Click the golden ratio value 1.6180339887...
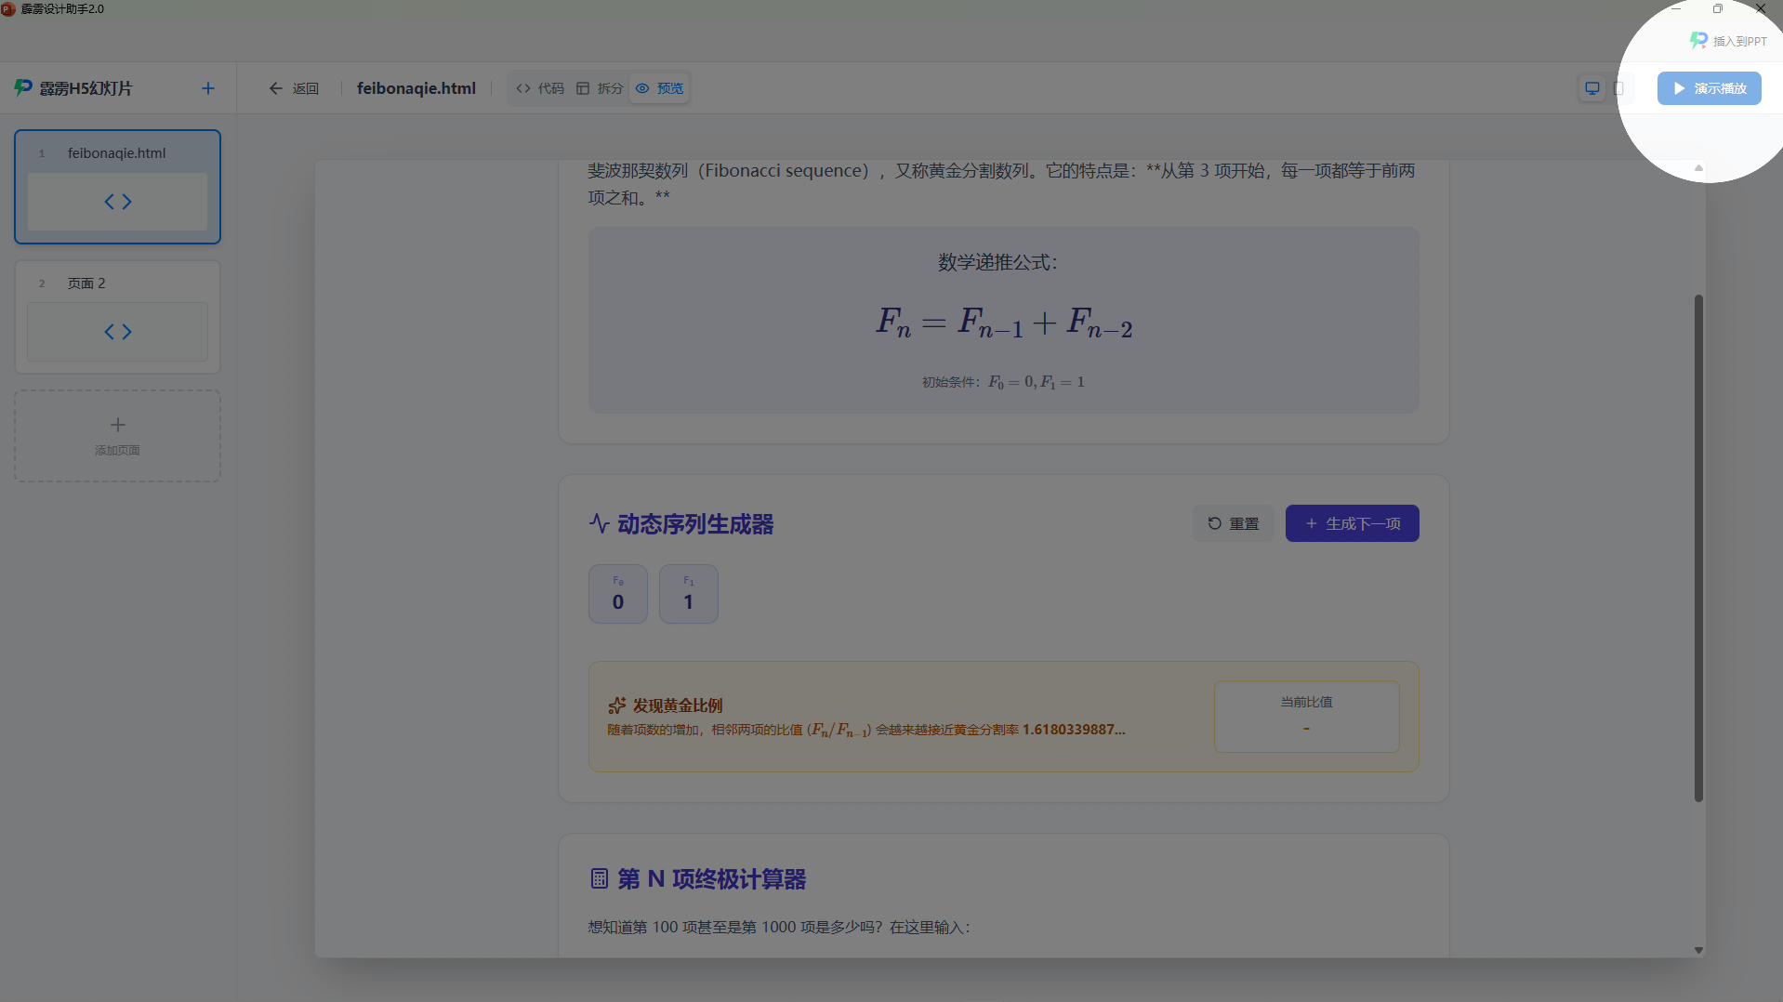The width and height of the screenshot is (1783, 1002). click(x=1074, y=730)
